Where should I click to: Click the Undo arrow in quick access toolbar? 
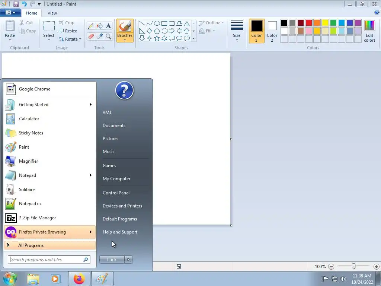coord(24,4)
